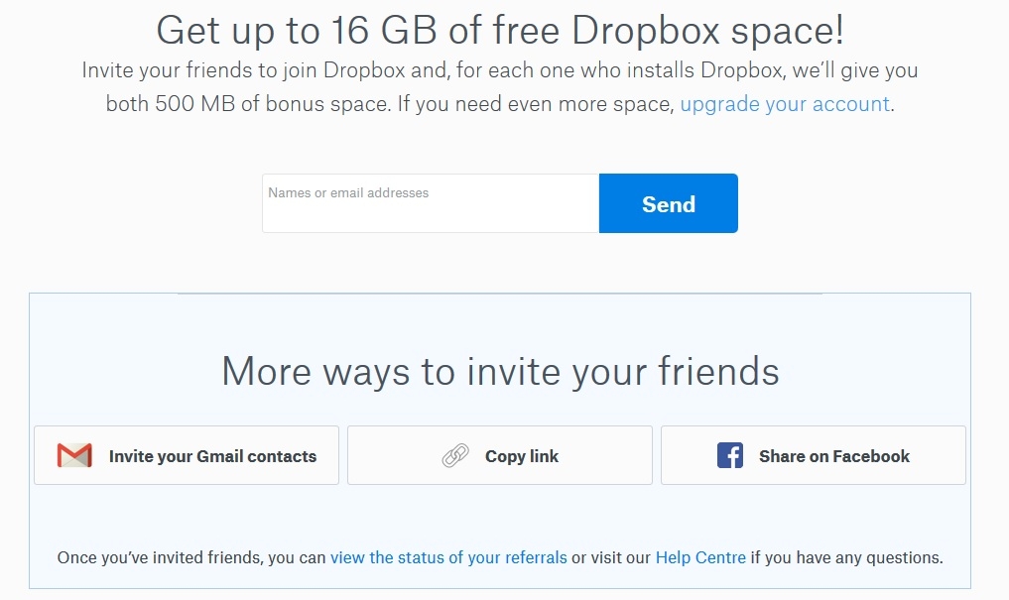Viewport: 1009px width, 600px height.
Task: Click view the status of your referrals
Action: click(448, 557)
